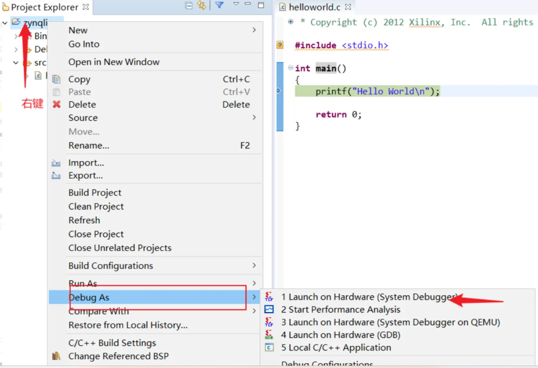Click TCF icon for System Debugger on QEMU

(269, 322)
